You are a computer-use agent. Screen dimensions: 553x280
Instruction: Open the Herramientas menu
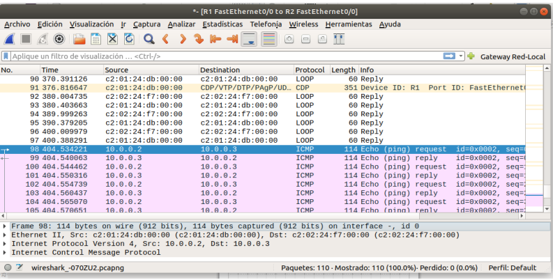349,24
